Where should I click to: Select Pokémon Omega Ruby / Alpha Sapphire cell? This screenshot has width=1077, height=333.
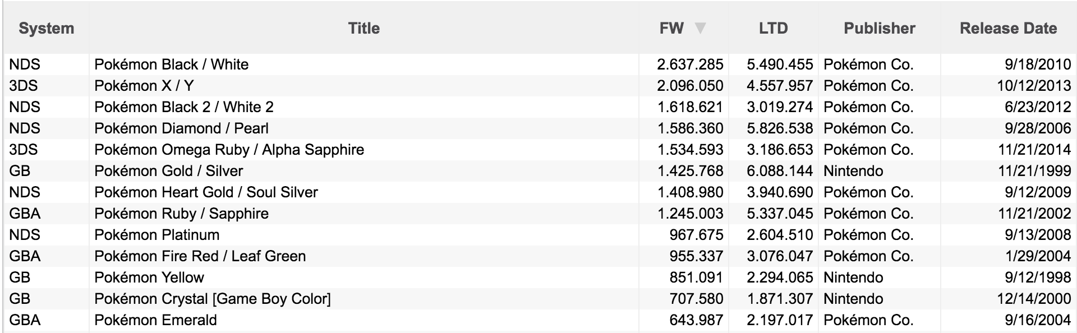click(363, 150)
